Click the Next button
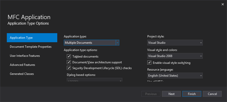This screenshot has width=227, height=102. tap(172, 94)
